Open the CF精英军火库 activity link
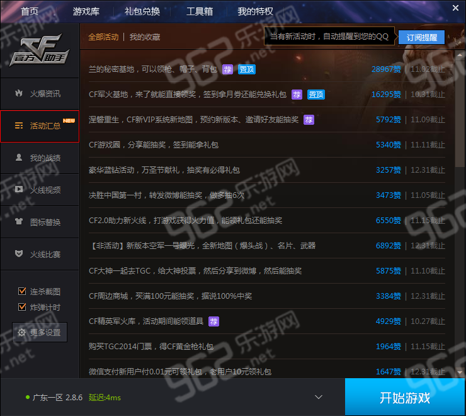Viewport: 466px width, 416px height. point(146,321)
